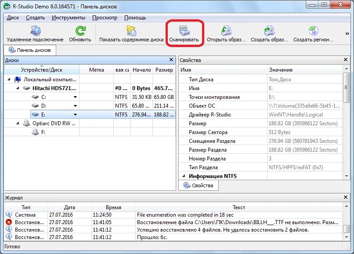
Task: Click Открыть образ toolbar icon
Action: pyautogui.click(x=226, y=31)
